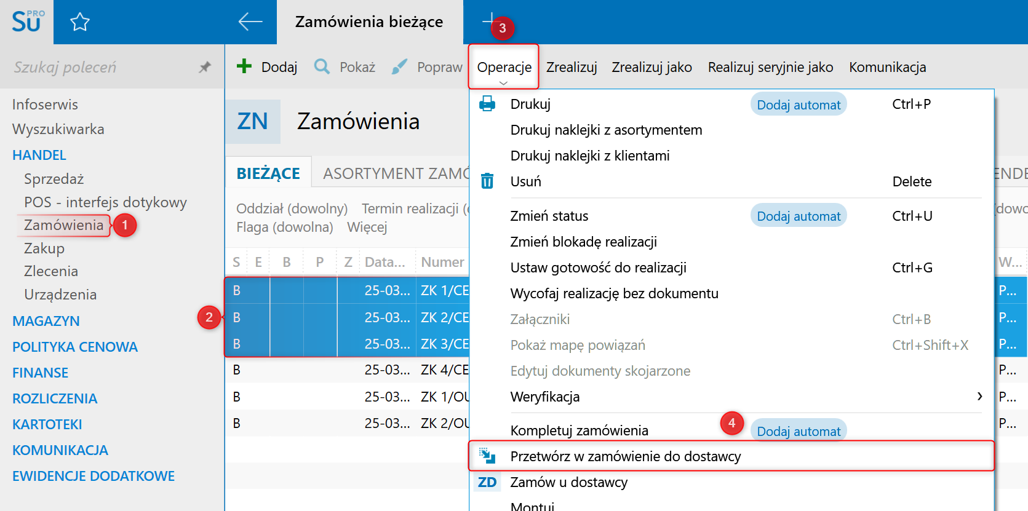Switch to the BIEŻĄCE tab

(x=268, y=173)
